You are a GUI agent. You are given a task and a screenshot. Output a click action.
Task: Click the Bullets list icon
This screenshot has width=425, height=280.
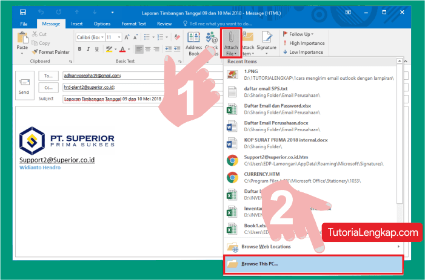(x=147, y=37)
